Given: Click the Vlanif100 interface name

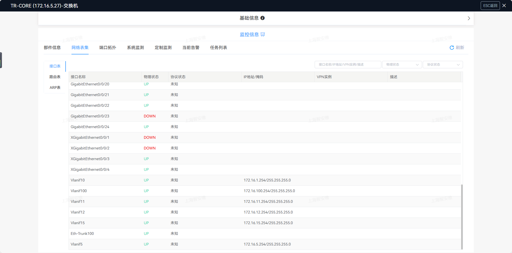Looking at the screenshot, I should (x=79, y=191).
